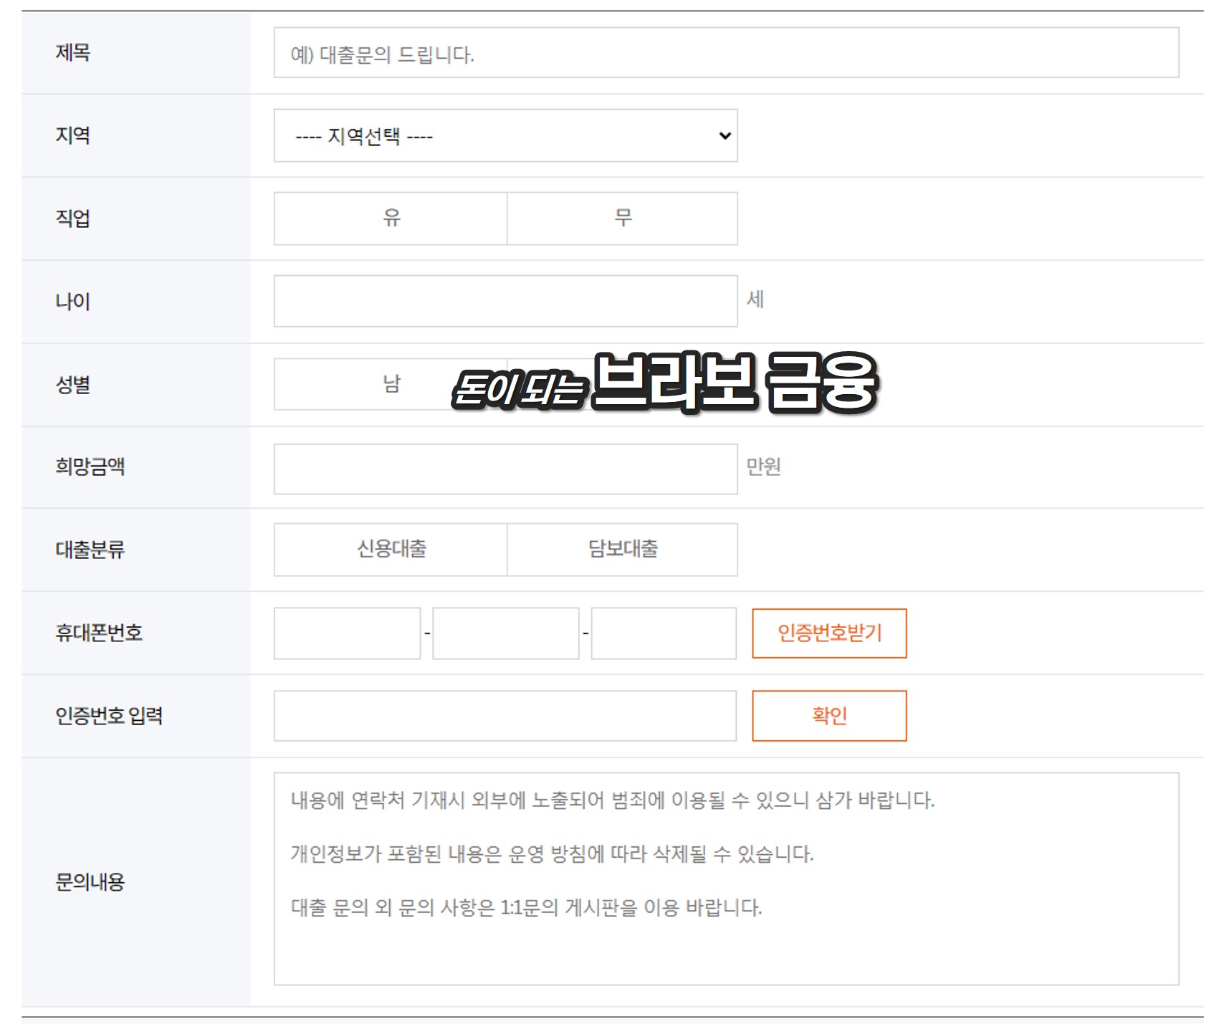Click the 문의내용 row label

90,882
